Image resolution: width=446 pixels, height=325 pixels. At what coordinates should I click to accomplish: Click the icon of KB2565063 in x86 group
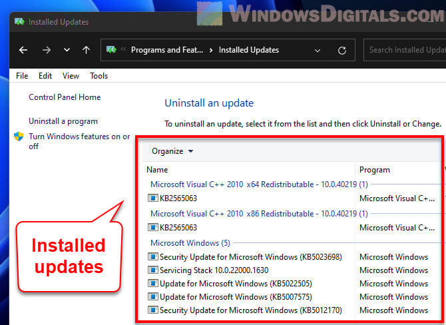tap(152, 227)
